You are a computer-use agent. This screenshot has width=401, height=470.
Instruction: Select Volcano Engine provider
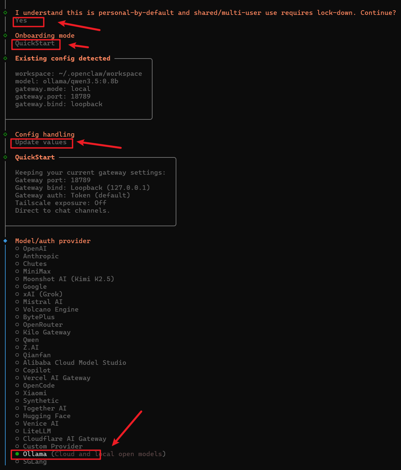tap(47, 309)
